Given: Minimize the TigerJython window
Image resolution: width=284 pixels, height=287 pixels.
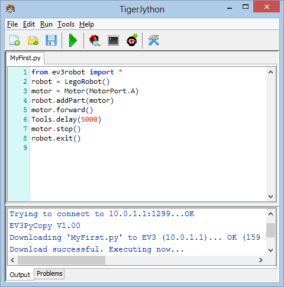Looking at the screenshot, I should click(x=230, y=8).
